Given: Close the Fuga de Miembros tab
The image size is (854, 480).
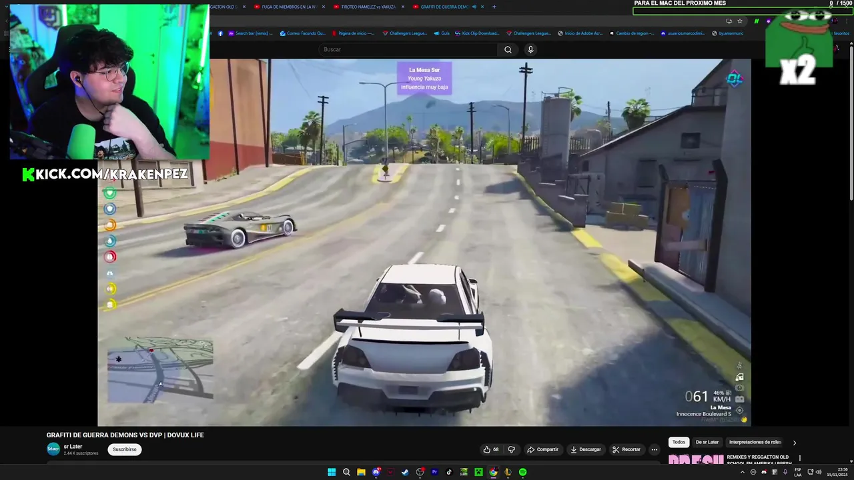Looking at the screenshot, I should [324, 7].
